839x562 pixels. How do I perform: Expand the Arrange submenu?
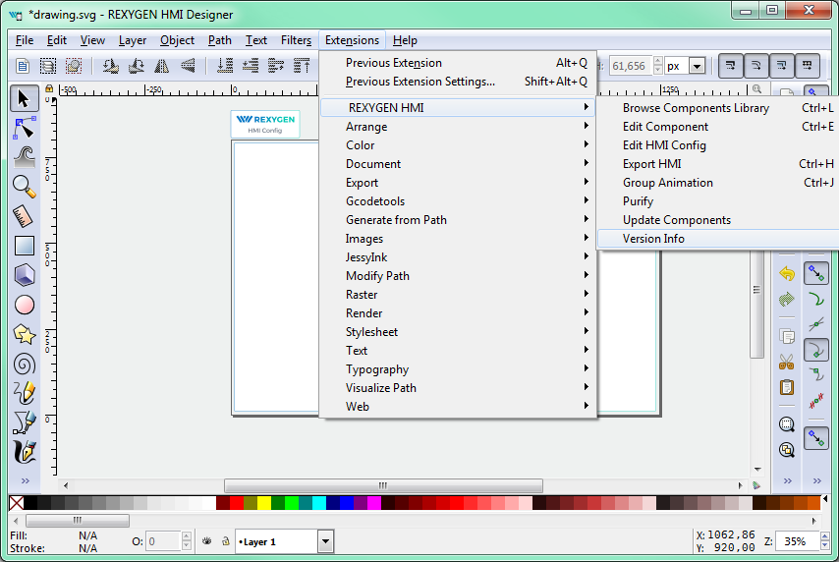pos(458,127)
